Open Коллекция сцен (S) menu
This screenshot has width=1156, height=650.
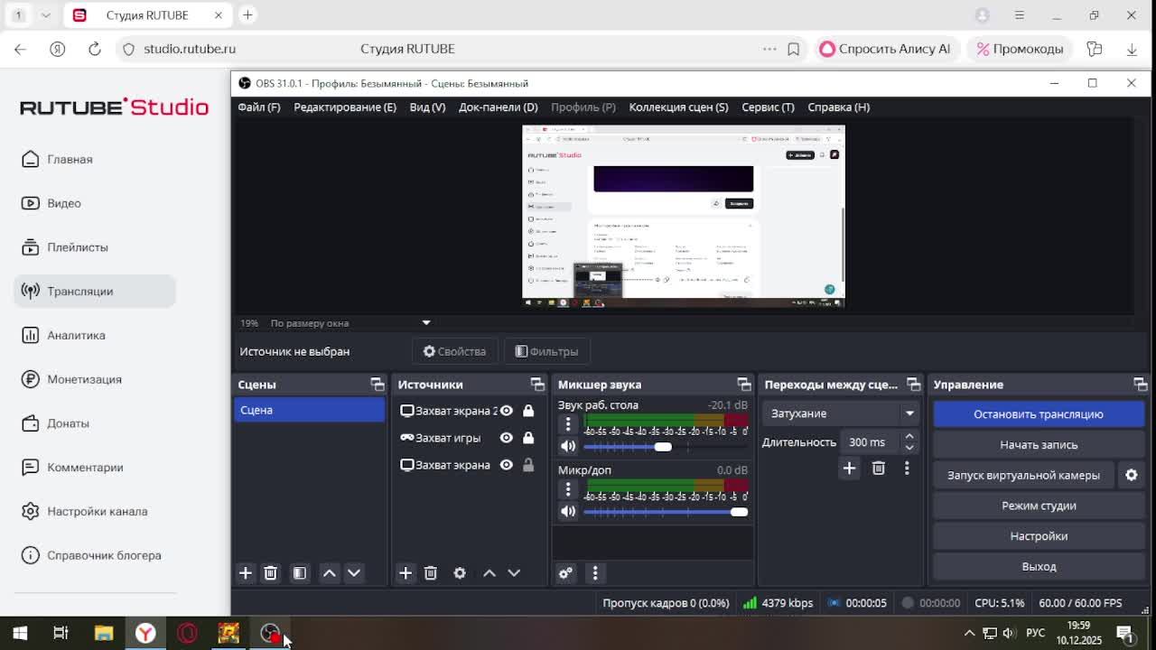pyautogui.click(x=678, y=107)
